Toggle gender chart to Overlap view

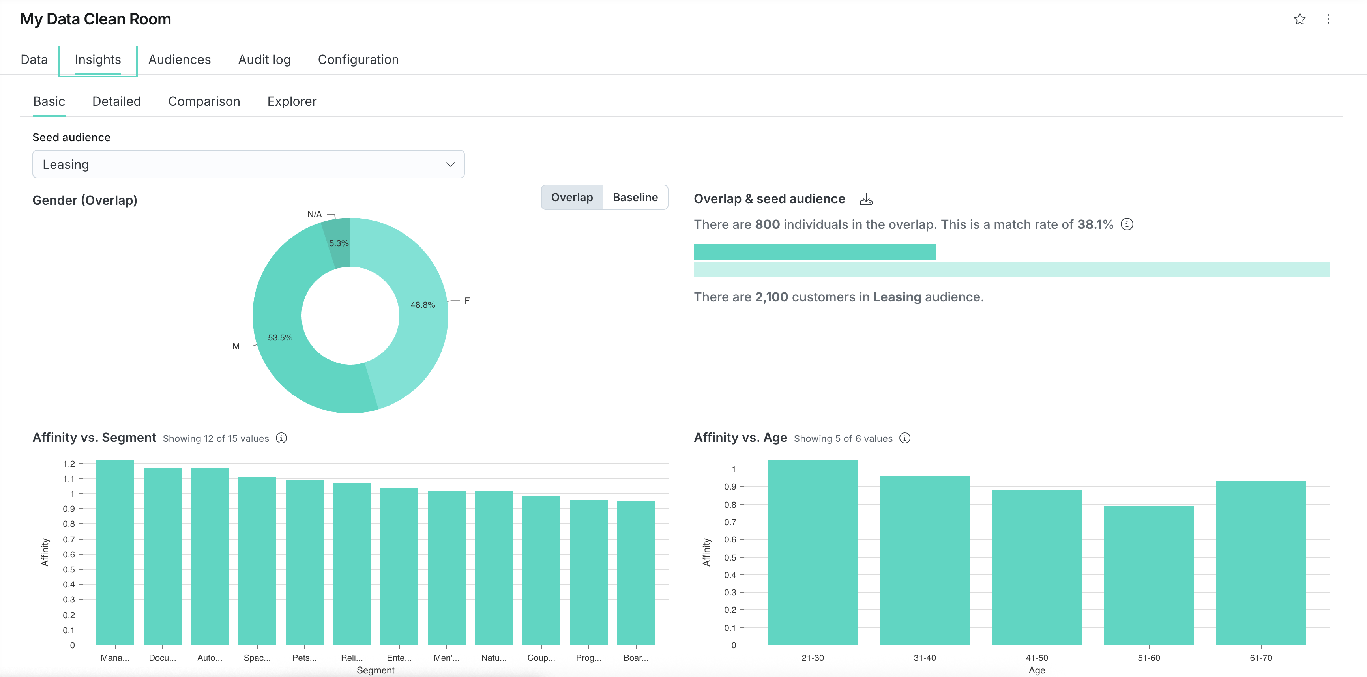pyautogui.click(x=571, y=197)
